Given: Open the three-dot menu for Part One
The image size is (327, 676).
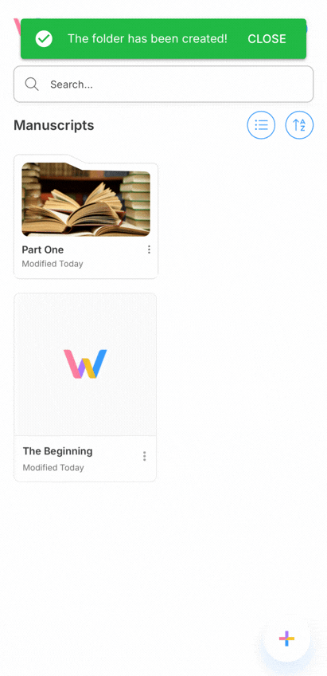Looking at the screenshot, I should (149, 250).
